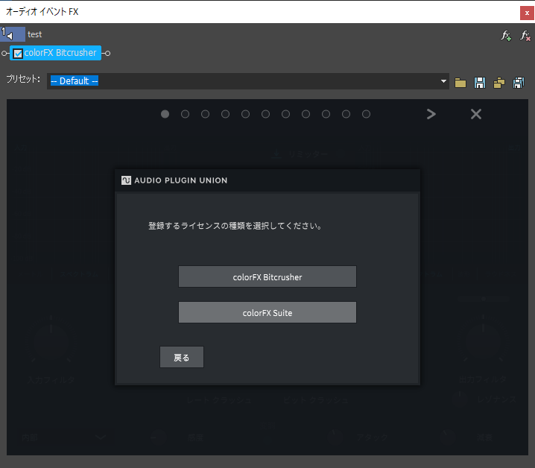The image size is (535, 468).
Task: Click the chain output connector node
Action: [107, 53]
